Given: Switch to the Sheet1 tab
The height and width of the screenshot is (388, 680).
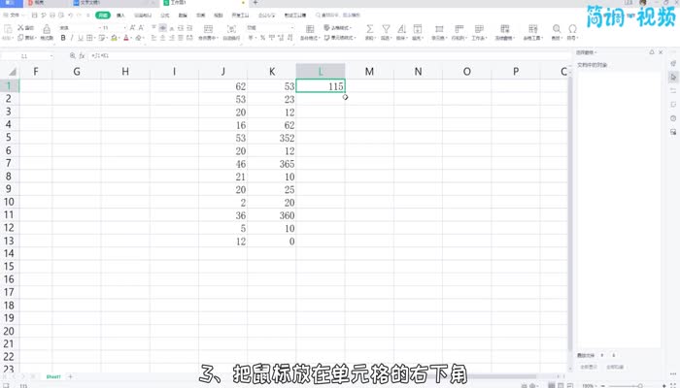Looking at the screenshot, I should pyautogui.click(x=54, y=375).
